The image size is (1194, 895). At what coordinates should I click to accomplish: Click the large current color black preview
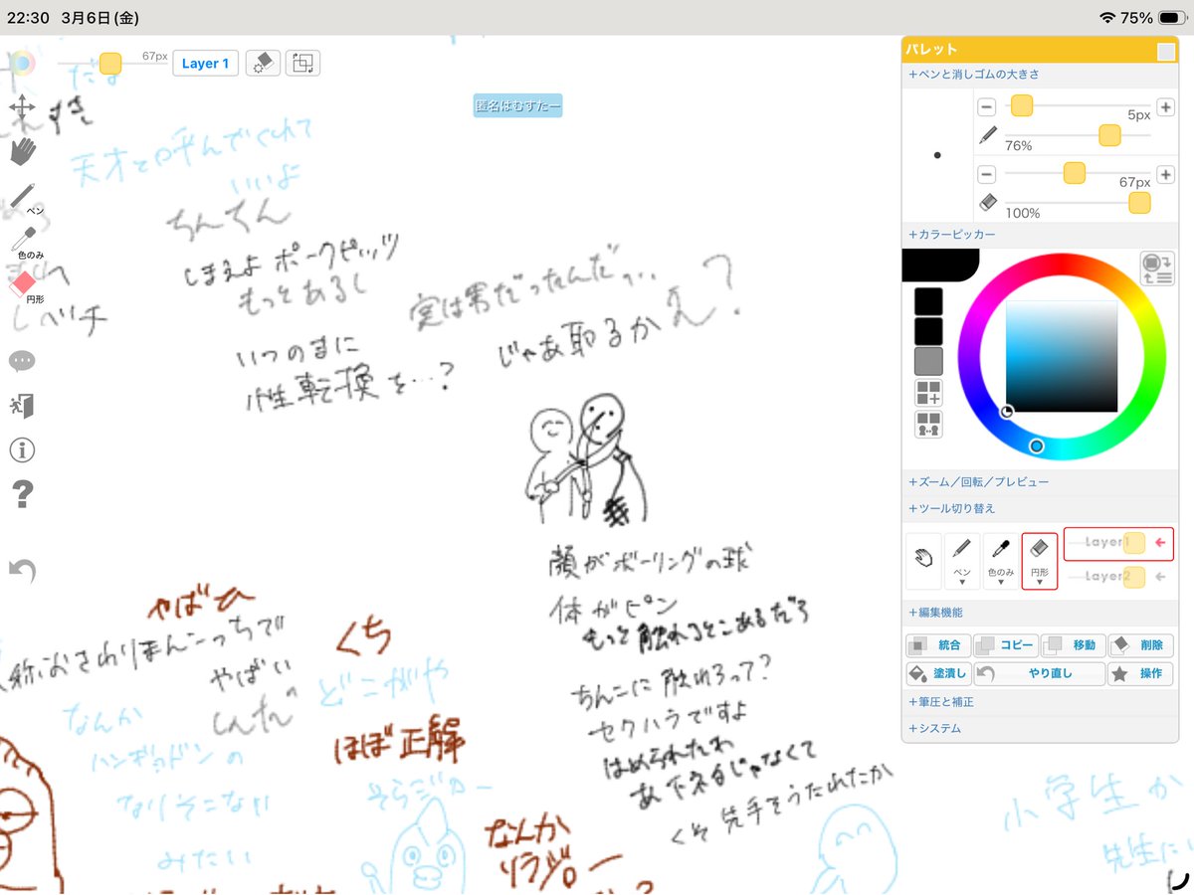938,264
